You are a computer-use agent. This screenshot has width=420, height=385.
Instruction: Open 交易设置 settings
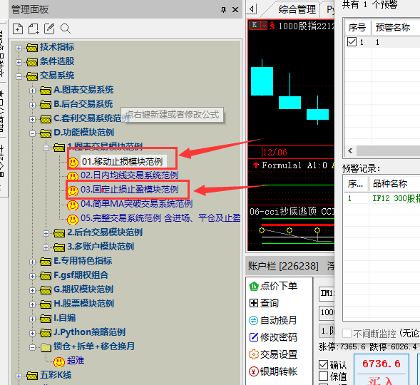pyautogui.click(x=273, y=354)
